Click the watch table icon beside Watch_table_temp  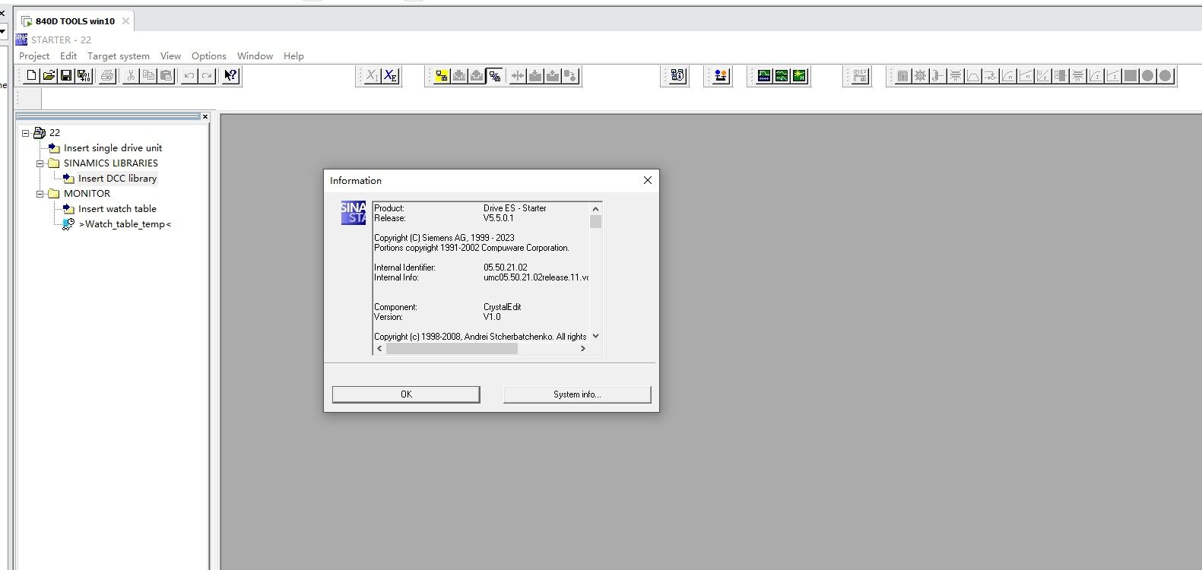click(x=68, y=223)
